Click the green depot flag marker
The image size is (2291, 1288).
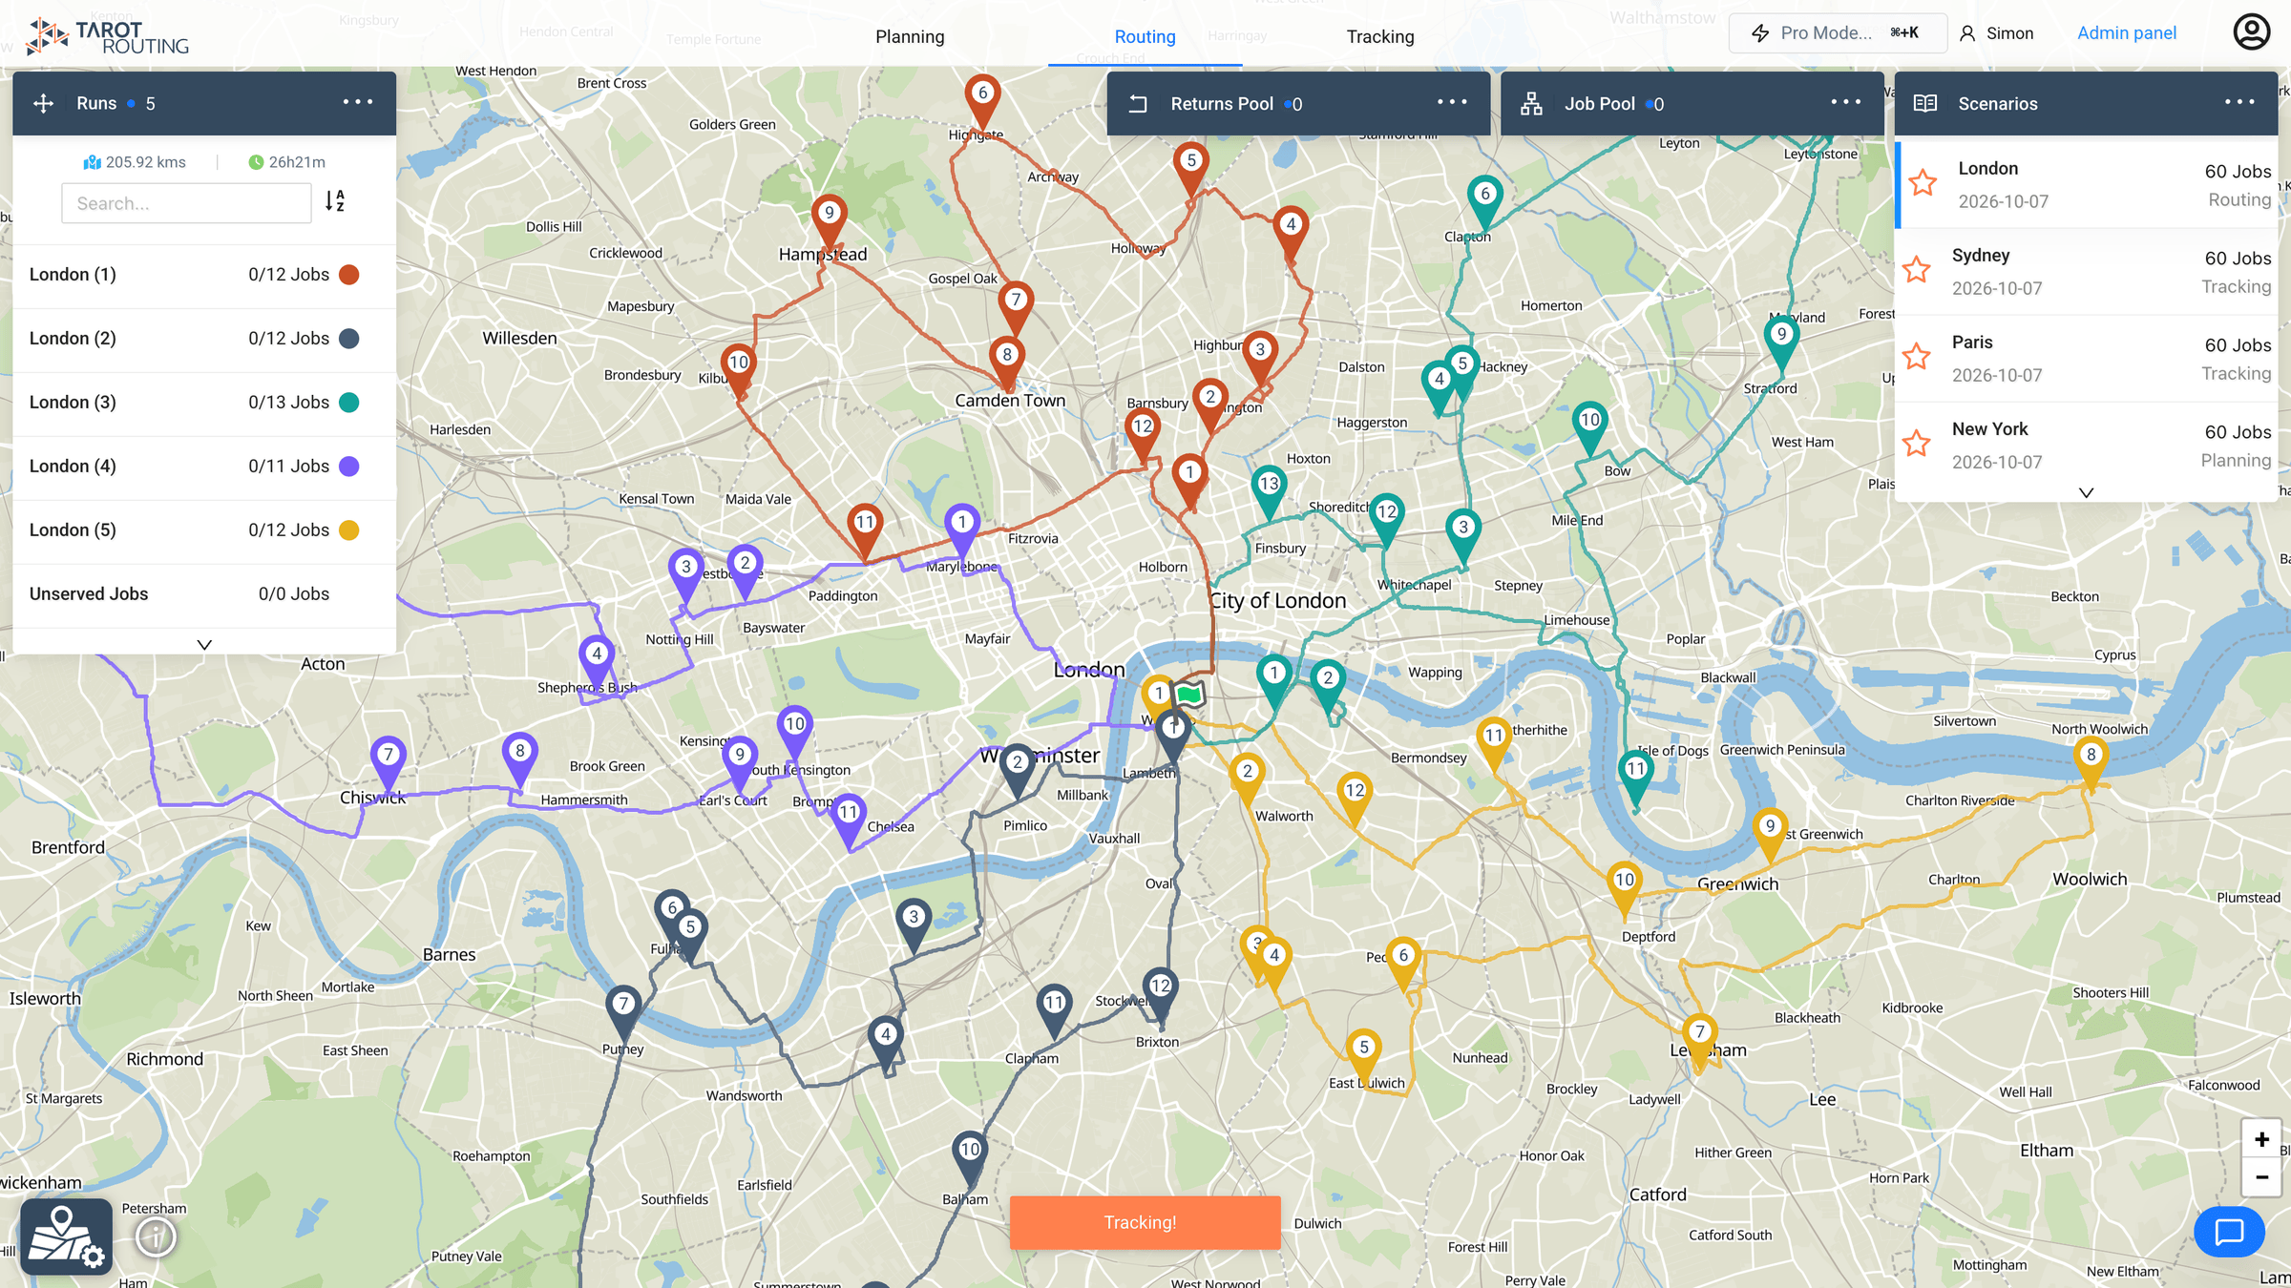click(x=1188, y=694)
